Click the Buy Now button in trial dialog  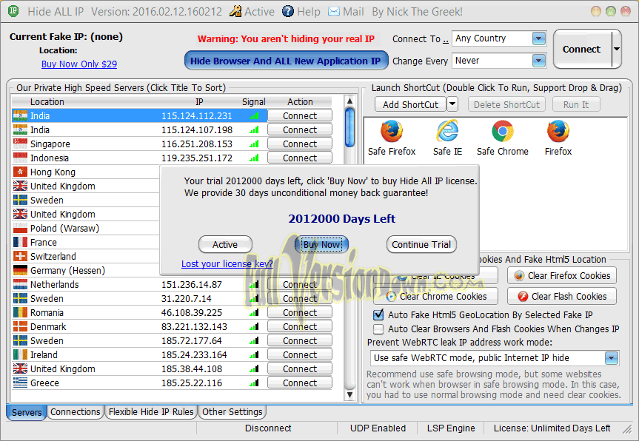click(321, 244)
